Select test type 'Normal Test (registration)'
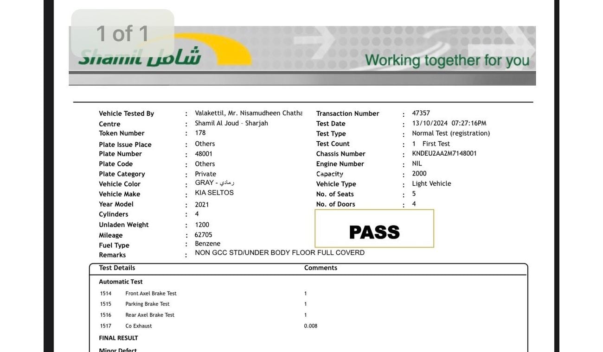Viewport: 603px width, 352px height. pyautogui.click(x=451, y=133)
